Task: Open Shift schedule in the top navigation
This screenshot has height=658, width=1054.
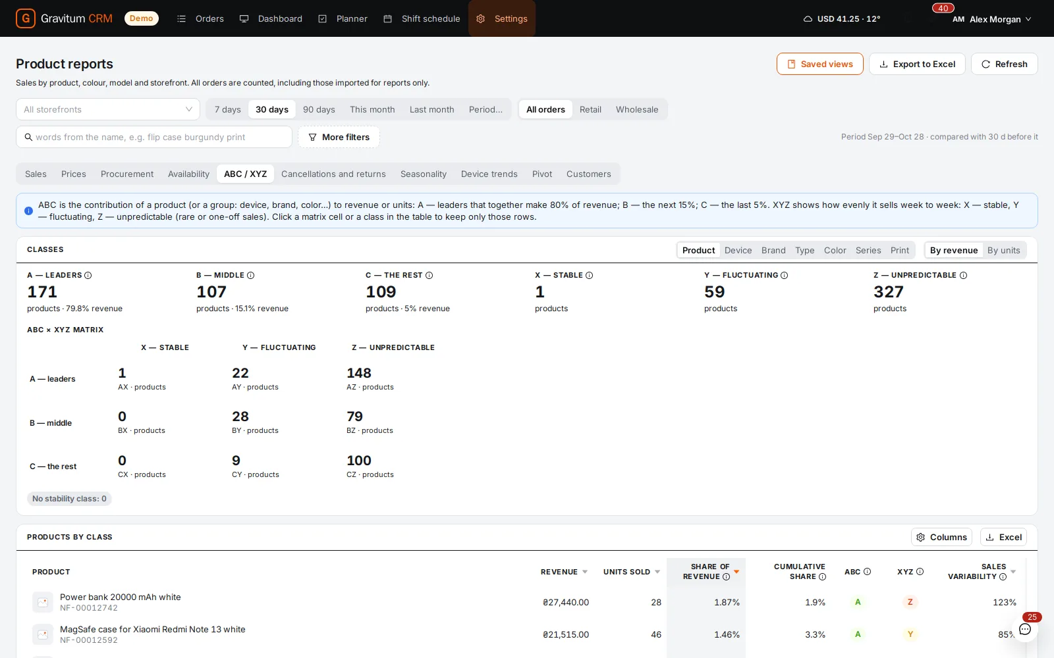Action: click(x=422, y=18)
